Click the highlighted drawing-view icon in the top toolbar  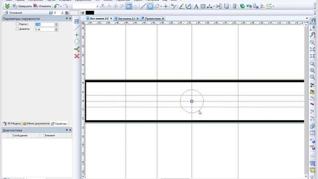pos(129,6)
